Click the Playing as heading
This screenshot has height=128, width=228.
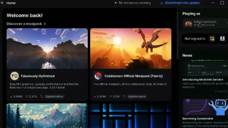pos(191,14)
